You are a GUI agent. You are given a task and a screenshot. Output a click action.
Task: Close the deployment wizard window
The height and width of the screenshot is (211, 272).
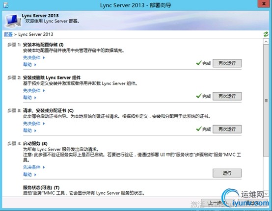(x=264, y=3)
